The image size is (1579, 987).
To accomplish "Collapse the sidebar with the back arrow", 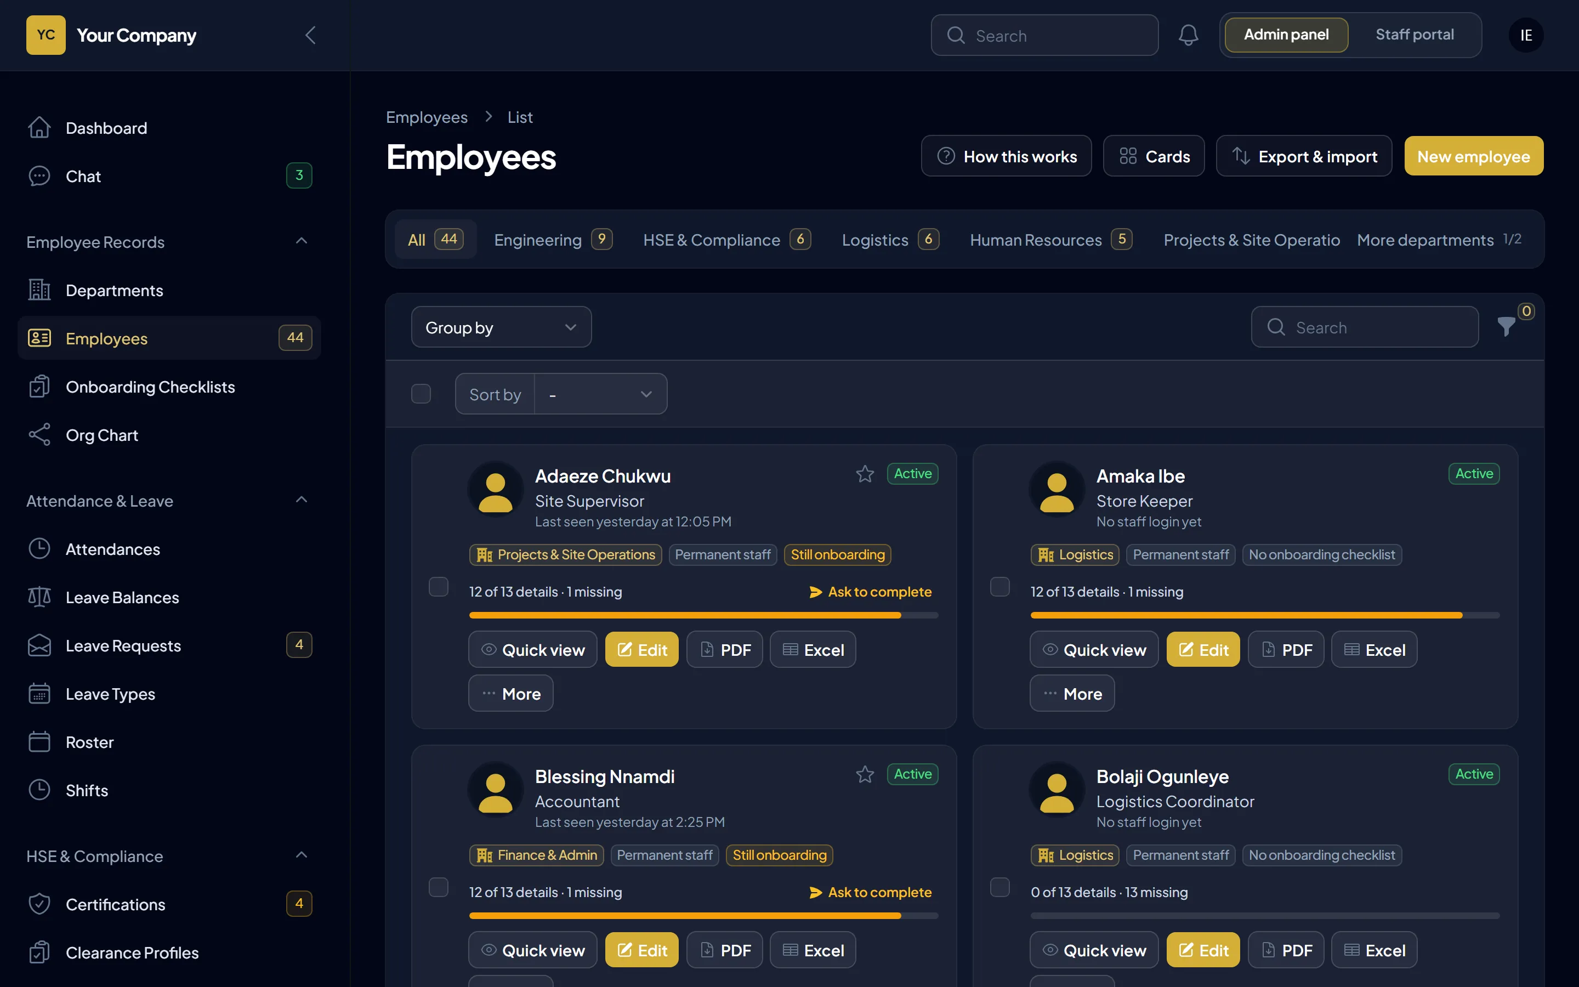I will [x=310, y=35].
